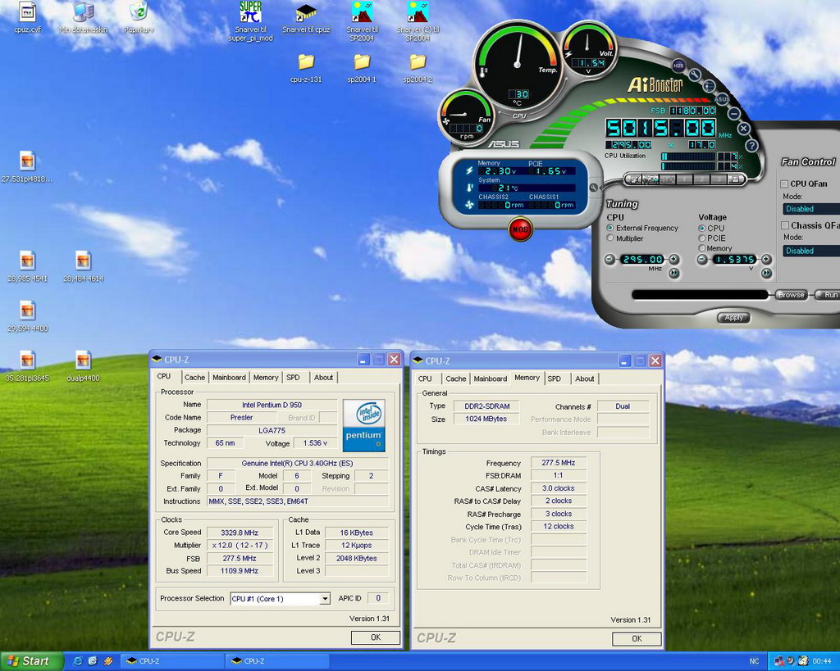Select the 'Snarvei til SP2004' desktop shortcut
The image size is (840, 671).
(x=362, y=21)
